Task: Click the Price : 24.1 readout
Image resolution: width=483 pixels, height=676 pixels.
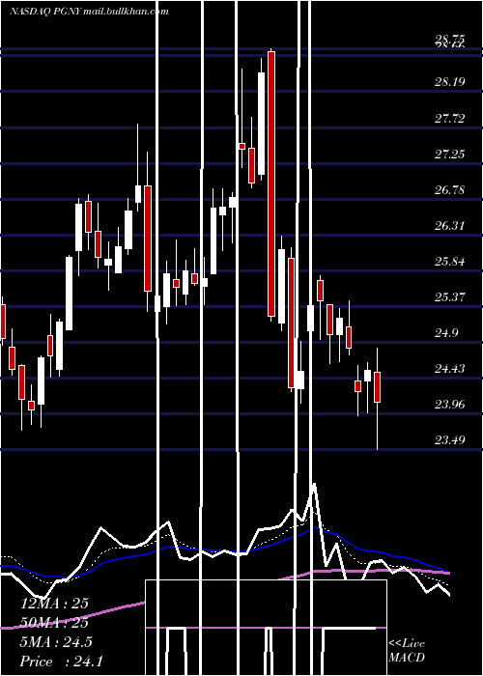Action: [x=61, y=662]
